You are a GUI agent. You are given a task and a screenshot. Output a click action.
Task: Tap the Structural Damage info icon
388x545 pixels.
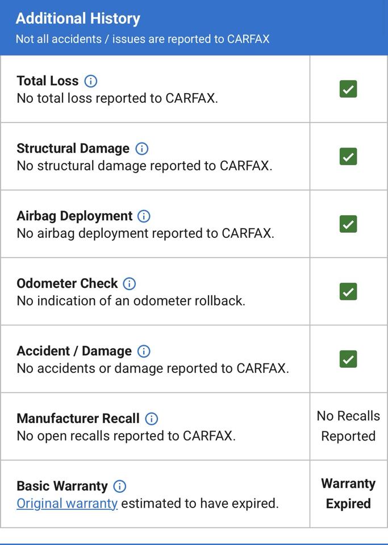(x=142, y=148)
